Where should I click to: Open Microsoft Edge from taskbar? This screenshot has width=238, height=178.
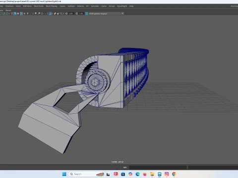(137, 174)
